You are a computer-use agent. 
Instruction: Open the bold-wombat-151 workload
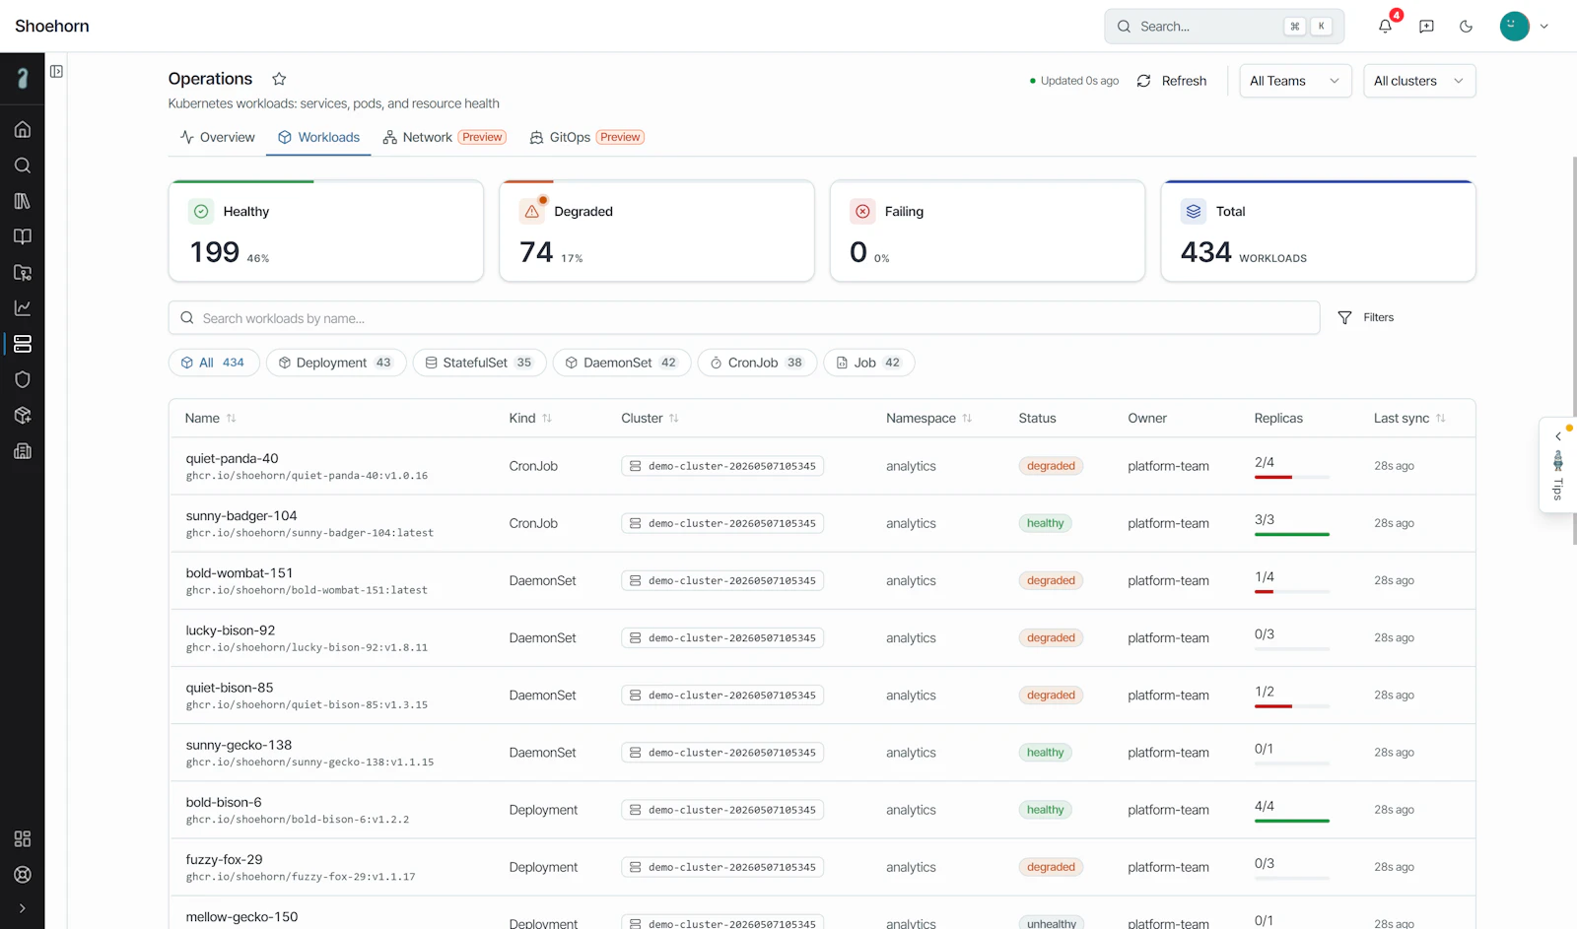[x=240, y=572]
